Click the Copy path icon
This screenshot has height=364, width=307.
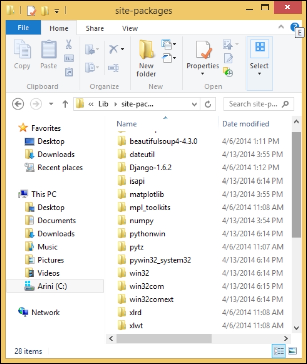pyautogui.click(x=69, y=58)
